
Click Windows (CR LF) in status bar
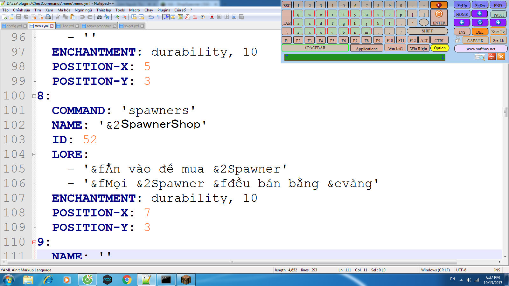tap(436, 270)
